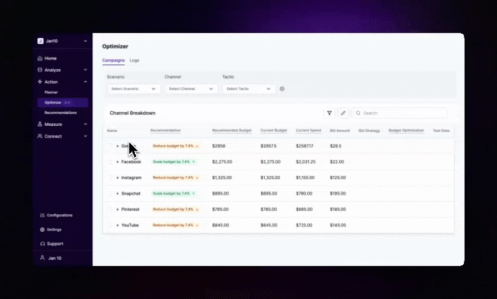Open Recommendations under Action menu
The width and height of the screenshot is (497, 299).
click(61, 113)
